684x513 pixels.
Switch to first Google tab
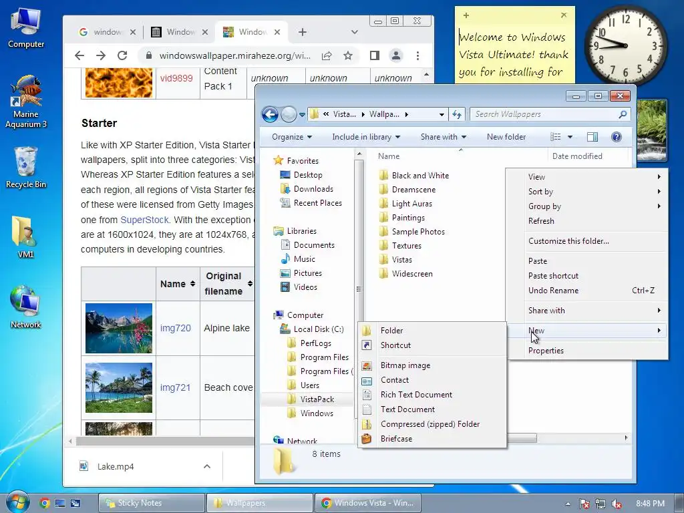pyautogui.click(x=106, y=32)
